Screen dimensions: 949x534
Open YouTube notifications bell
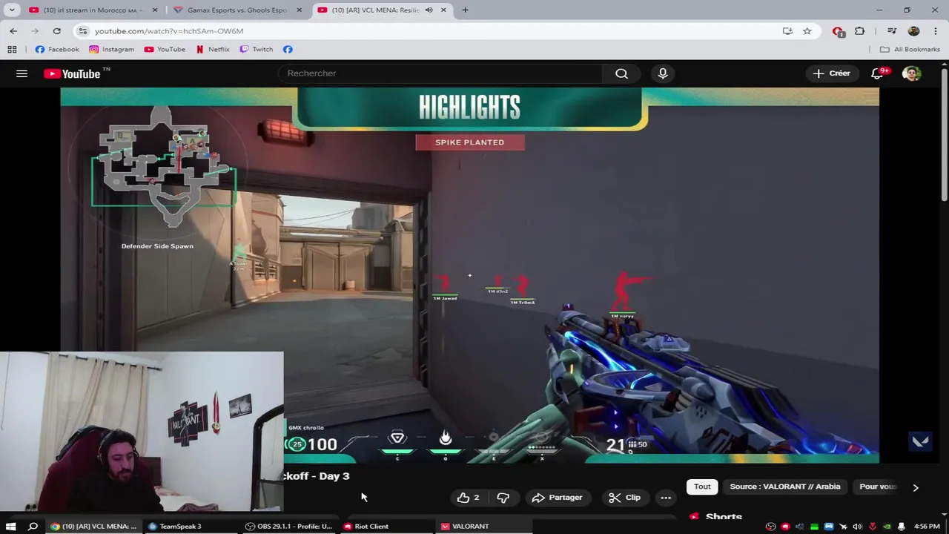click(877, 73)
